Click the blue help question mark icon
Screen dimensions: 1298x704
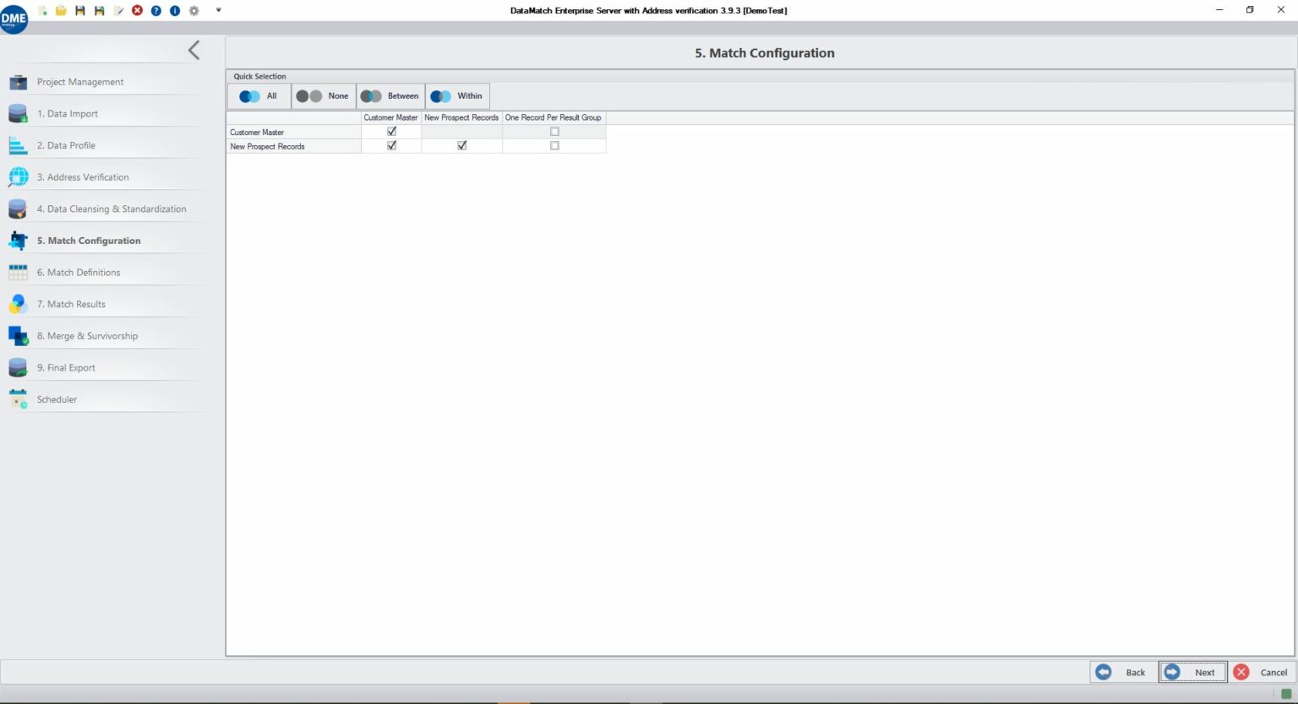[x=156, y=11]
